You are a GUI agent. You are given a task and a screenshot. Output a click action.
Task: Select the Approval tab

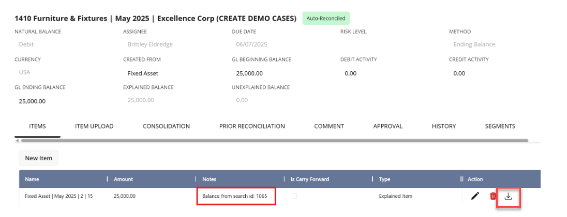pyautogui.click(x=388, y=126)
